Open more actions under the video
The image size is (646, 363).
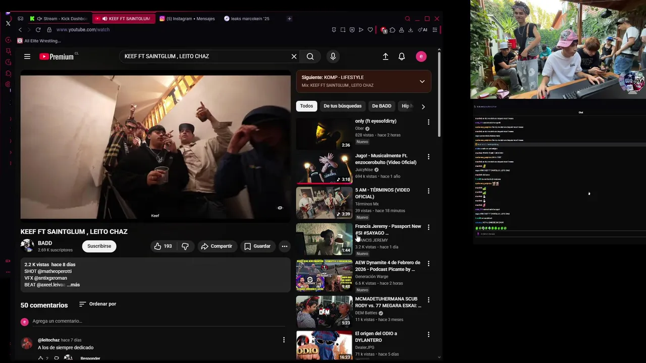tap(285, 246)
